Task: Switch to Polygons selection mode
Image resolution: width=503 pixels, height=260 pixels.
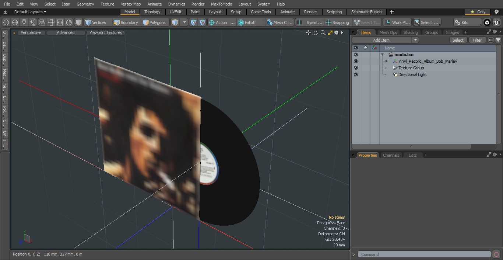Action: coord(155,22)
